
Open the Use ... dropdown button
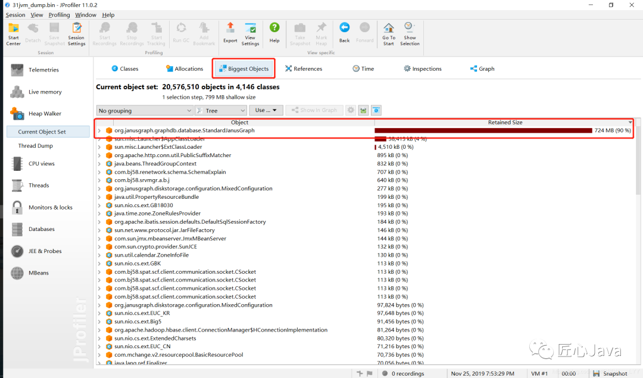point(266,110)
